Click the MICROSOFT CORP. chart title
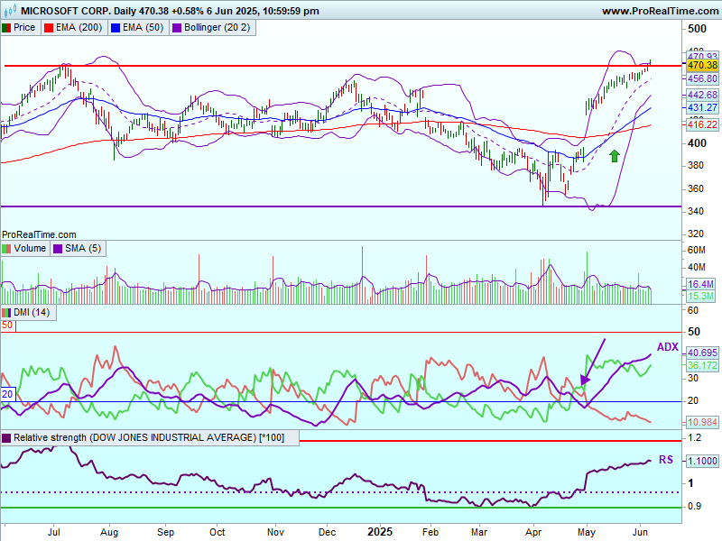 click(58, 11)
